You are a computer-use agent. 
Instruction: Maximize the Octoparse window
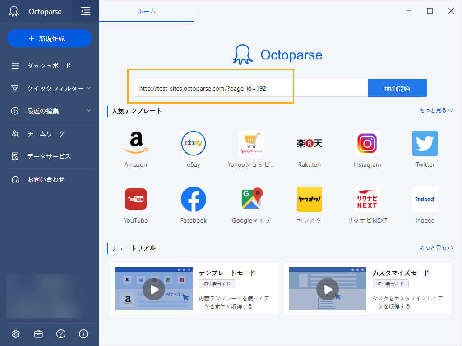(430, 11)
